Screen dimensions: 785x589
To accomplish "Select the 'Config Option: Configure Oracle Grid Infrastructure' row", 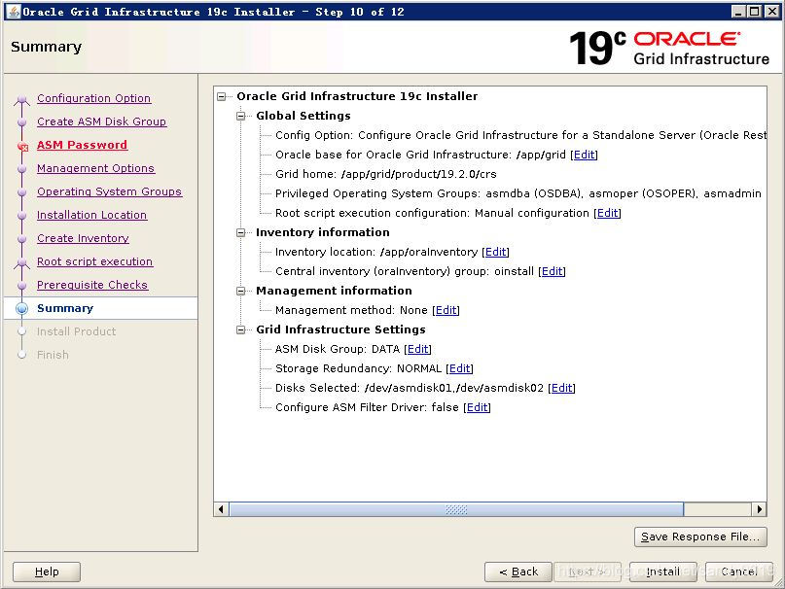I will [x=520, y=135].
